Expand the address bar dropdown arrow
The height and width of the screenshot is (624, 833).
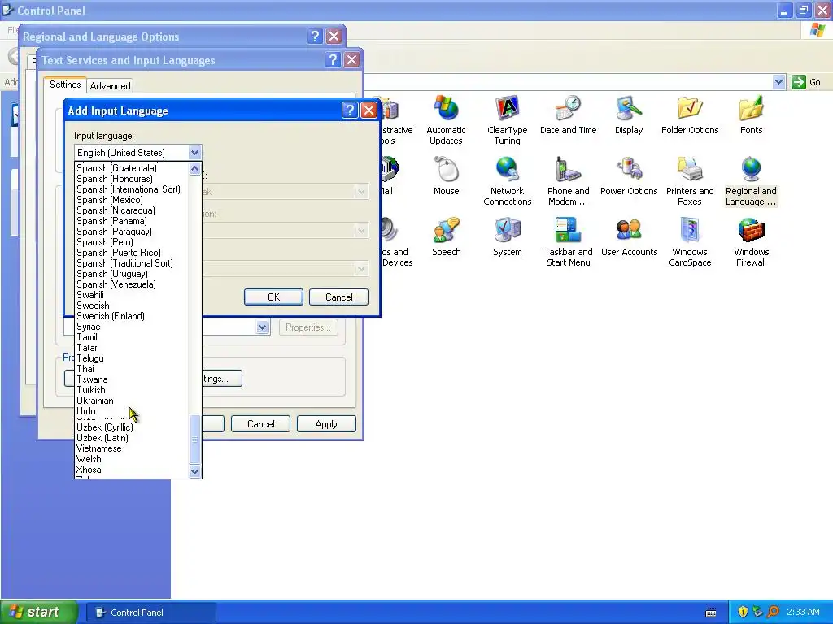pos(778,82)
